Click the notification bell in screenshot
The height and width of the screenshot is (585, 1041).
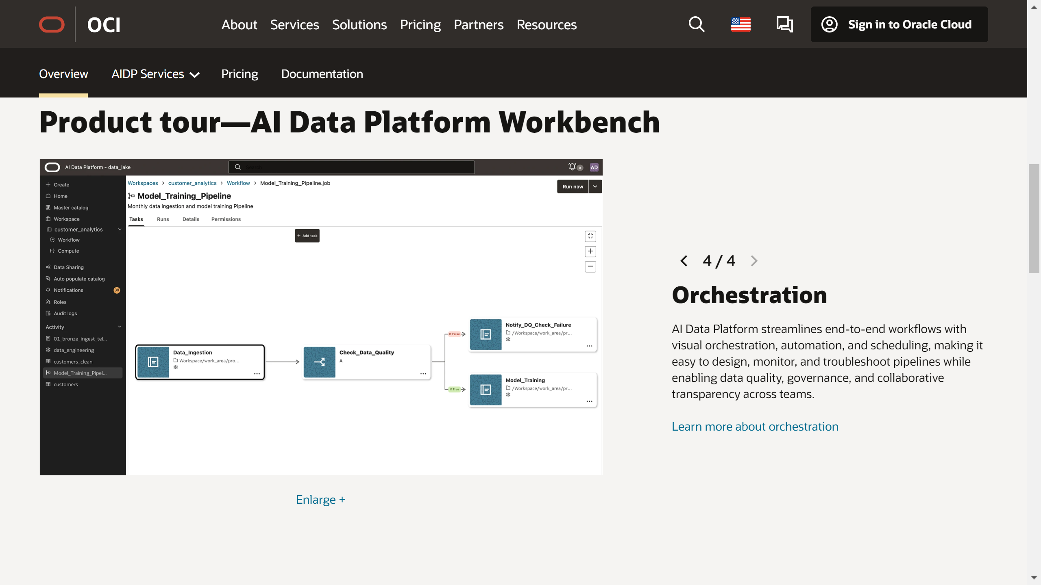coord(572,167)
